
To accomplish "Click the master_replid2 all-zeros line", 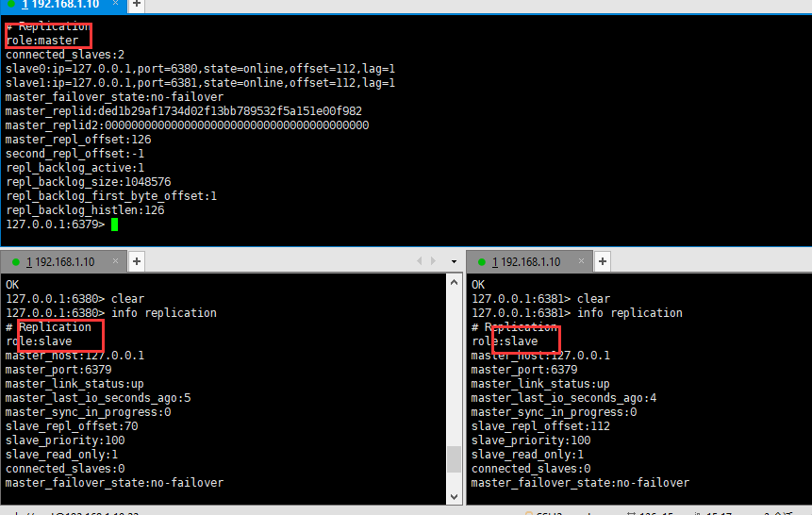I will tap(188, 125).
